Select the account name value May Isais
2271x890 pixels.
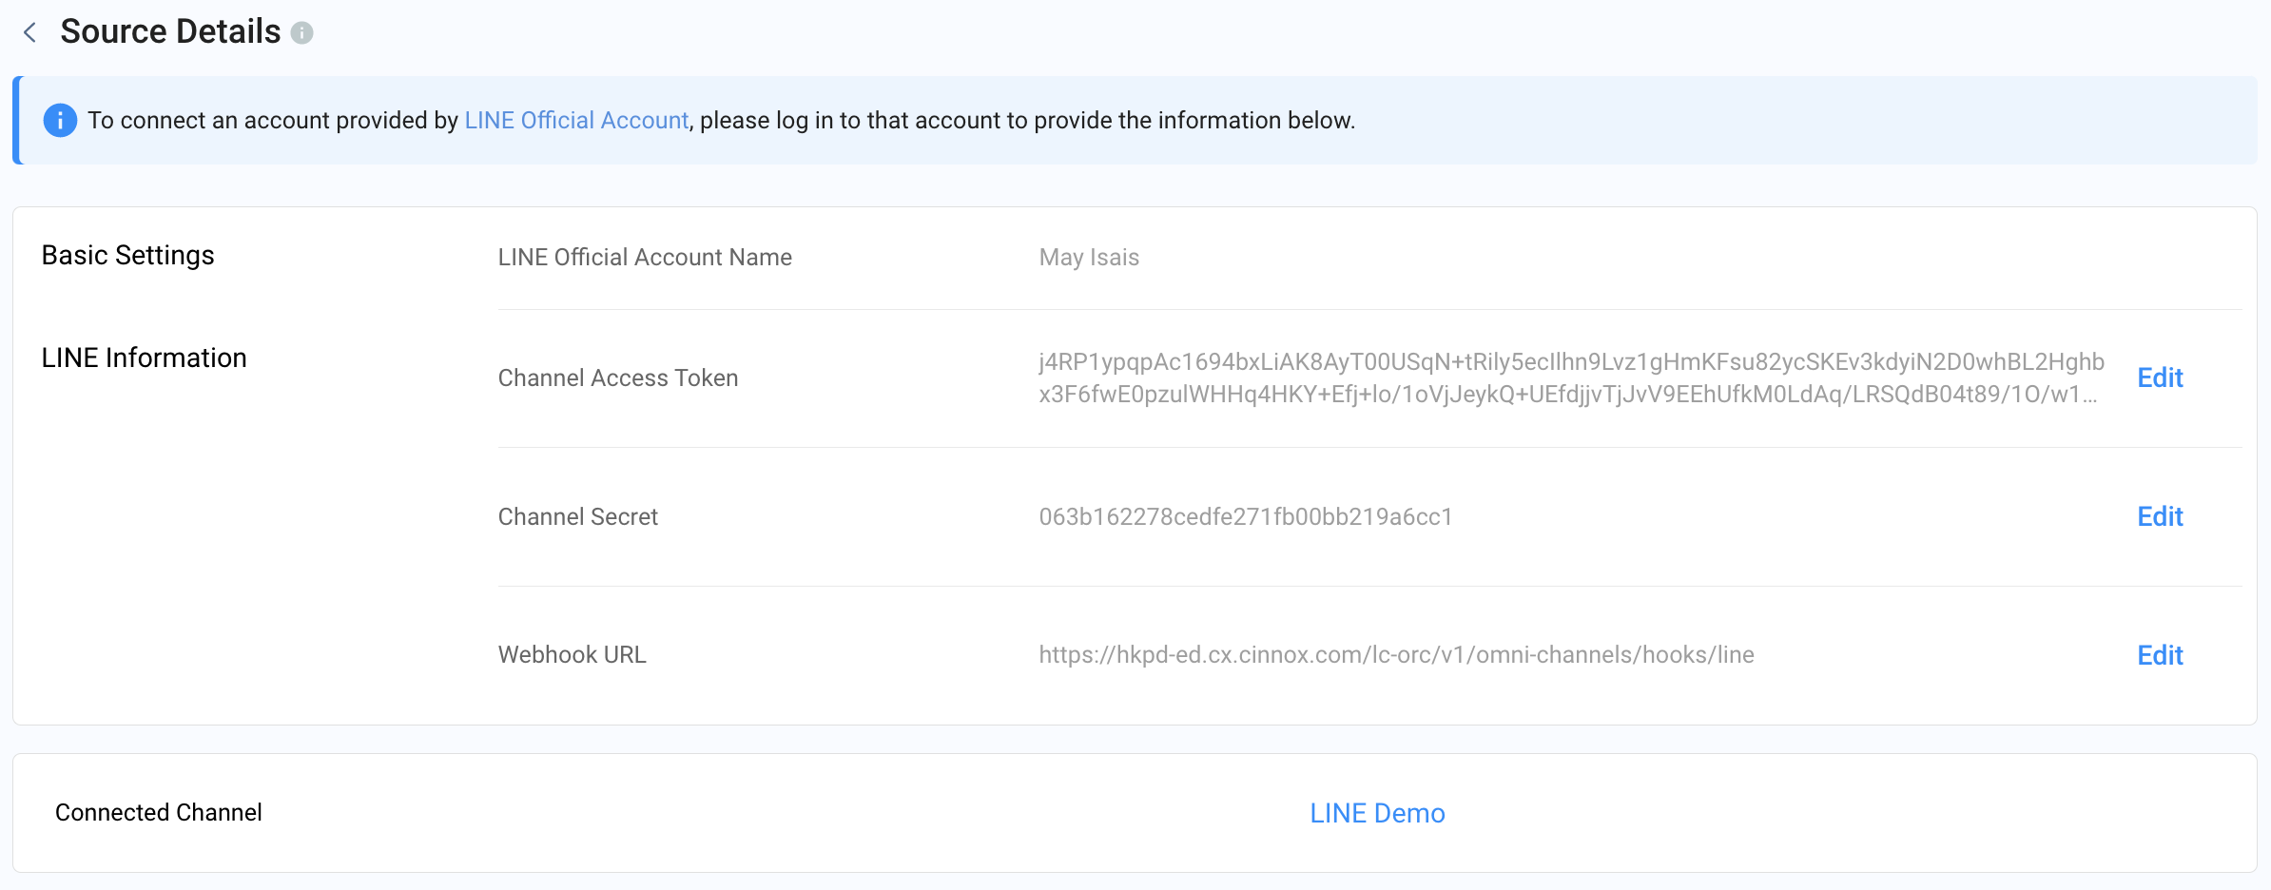[x=1089, y=258]
